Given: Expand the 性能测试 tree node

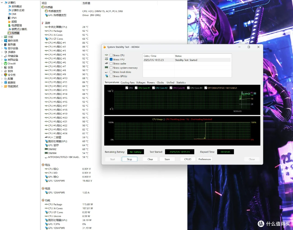Looking at the screenshot, I should point(2,86).
